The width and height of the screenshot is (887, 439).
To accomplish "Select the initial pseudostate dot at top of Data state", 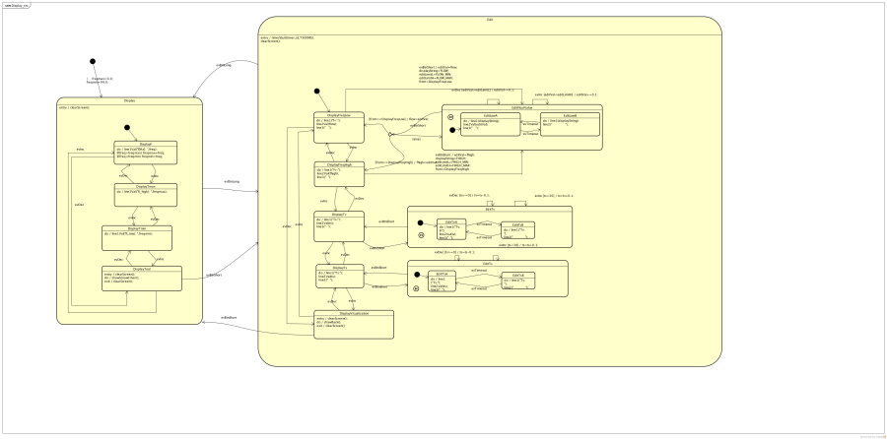I will coord(316,91).
